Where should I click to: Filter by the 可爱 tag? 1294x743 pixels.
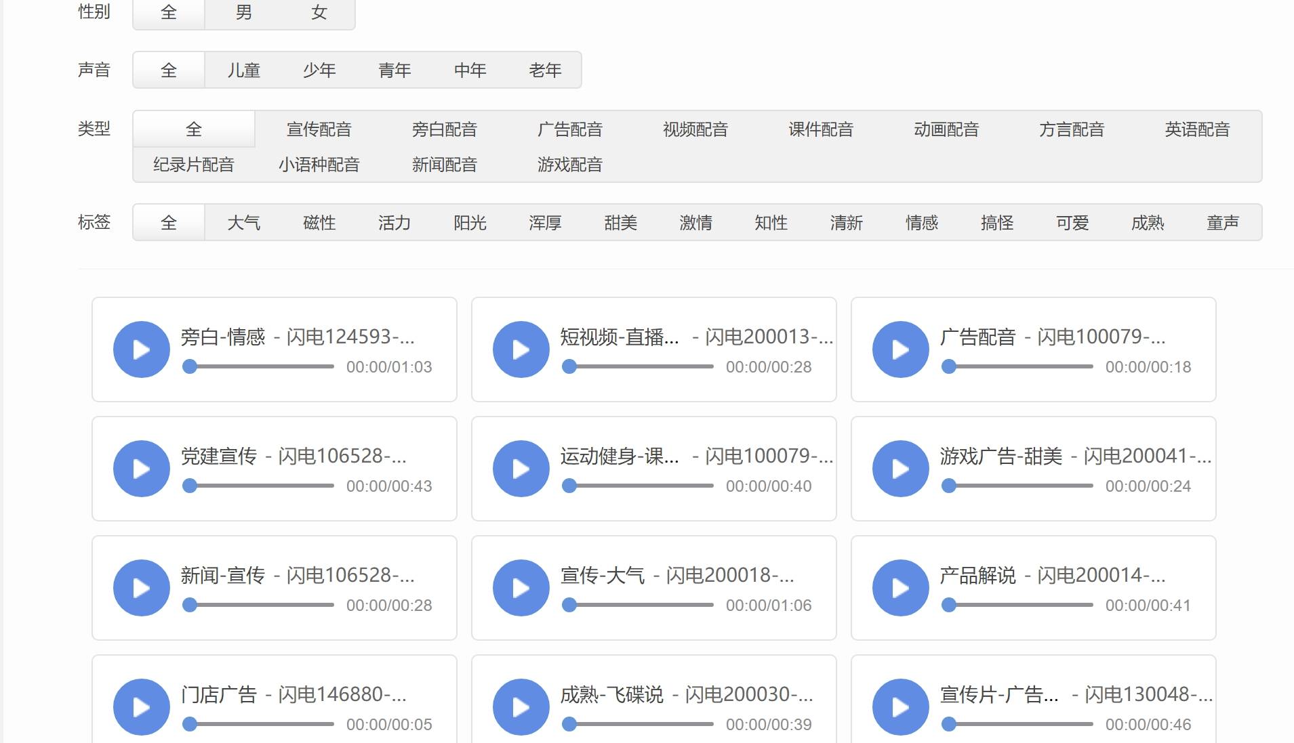coord(1072,222)
